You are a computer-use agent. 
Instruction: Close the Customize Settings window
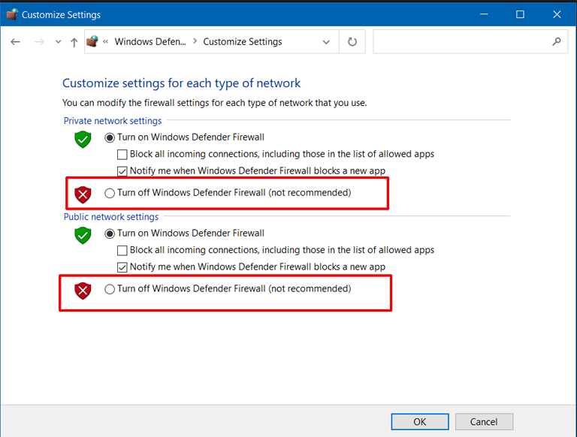tap(557, 14)
